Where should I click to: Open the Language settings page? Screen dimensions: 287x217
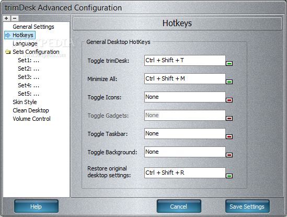[25, 43]
